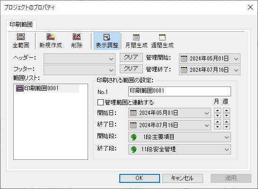258x189 pixels.
Task: Open the ヘッダー dropdown
Action: [x=80, y=59]
